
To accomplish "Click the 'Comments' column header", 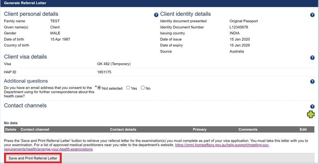I will click(248, 129).
